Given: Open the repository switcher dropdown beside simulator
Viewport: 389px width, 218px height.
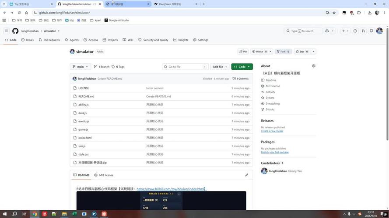Looking at the screenshot, I should 59,31.
